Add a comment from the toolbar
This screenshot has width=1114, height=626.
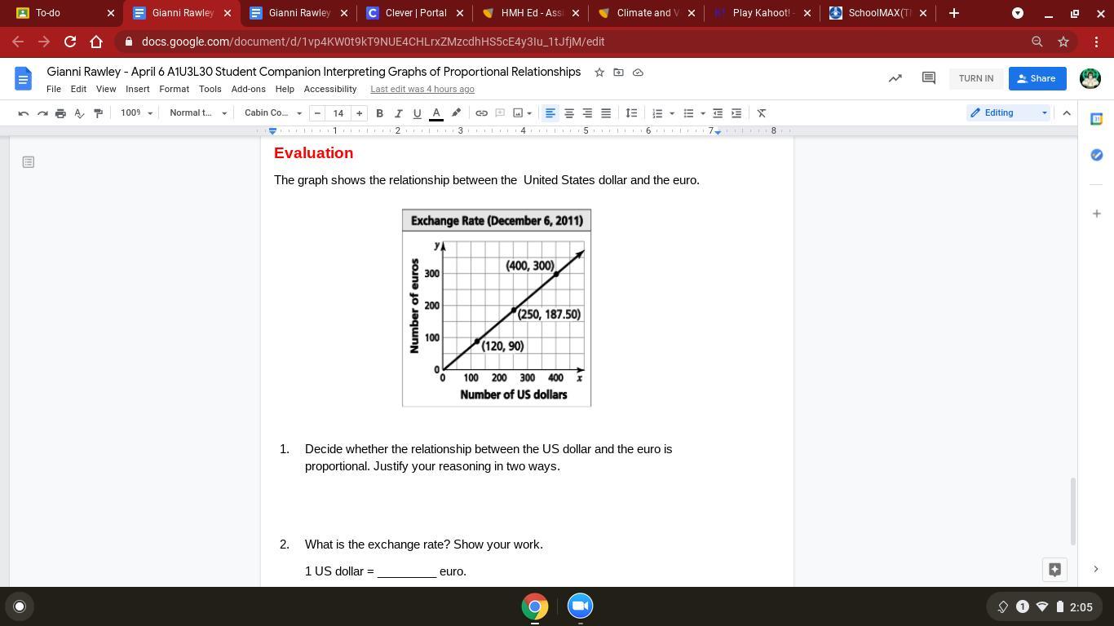click(500, 113)
